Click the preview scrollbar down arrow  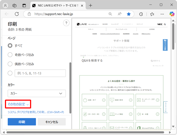pyautogui.click(x=173, y=127)
